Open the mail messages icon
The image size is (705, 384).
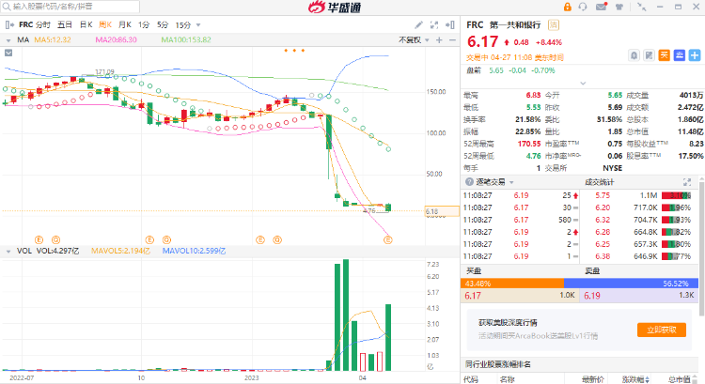(602, 7)
